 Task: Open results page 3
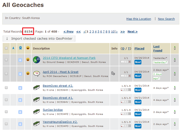pyautogui.click(x=93, y=31)
